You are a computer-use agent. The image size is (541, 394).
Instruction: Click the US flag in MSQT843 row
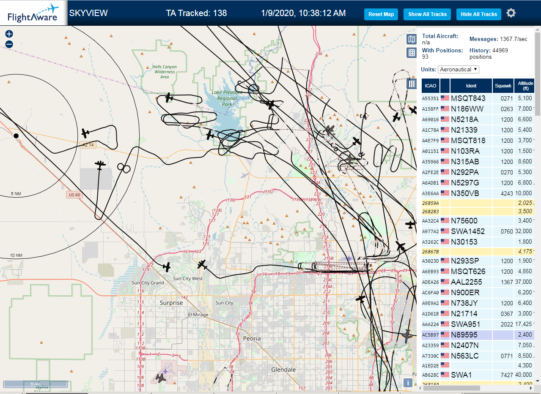tap(445, 98)
